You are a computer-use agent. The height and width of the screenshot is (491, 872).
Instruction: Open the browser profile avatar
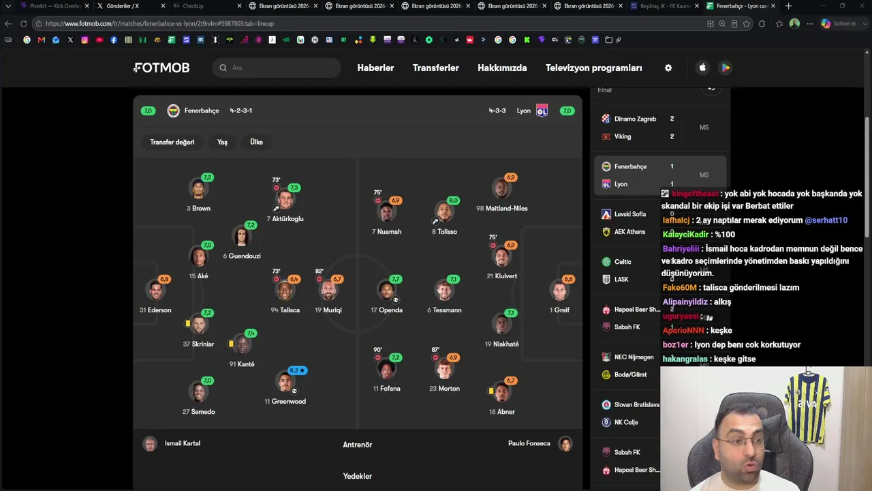coord(794,23)
